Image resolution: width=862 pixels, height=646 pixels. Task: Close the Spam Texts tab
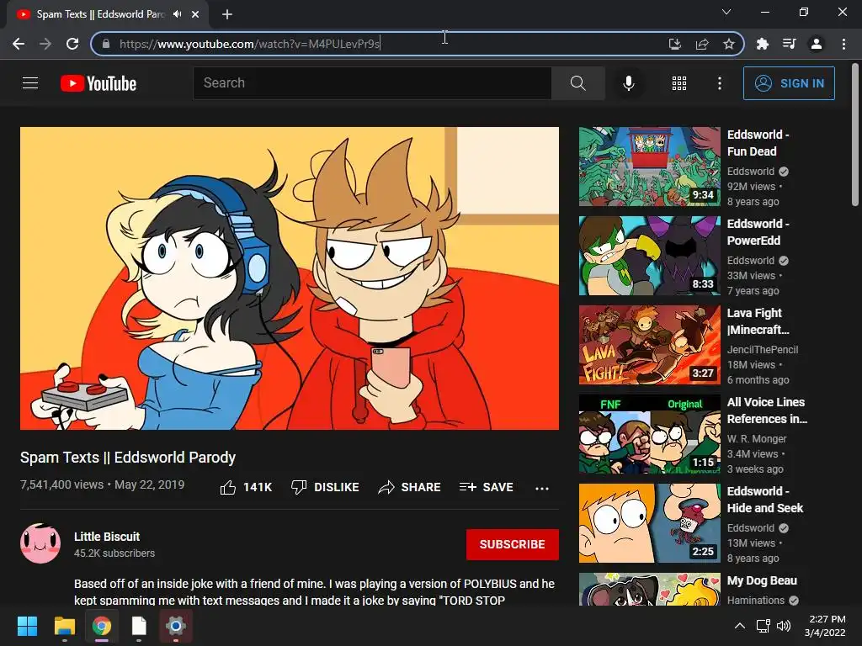pyautogui.click(x=195, y=14)
